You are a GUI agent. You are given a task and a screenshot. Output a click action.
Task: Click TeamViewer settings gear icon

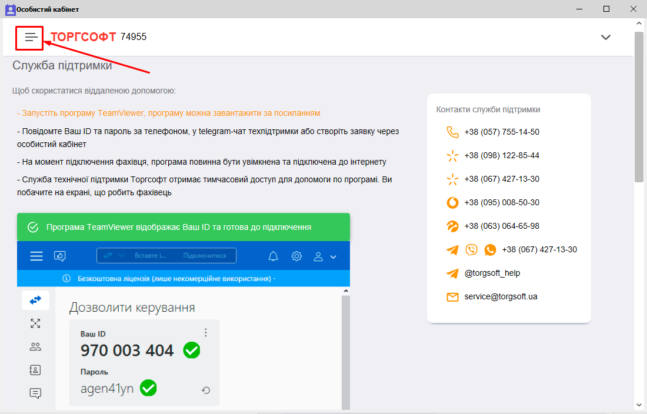coord(296,256)
